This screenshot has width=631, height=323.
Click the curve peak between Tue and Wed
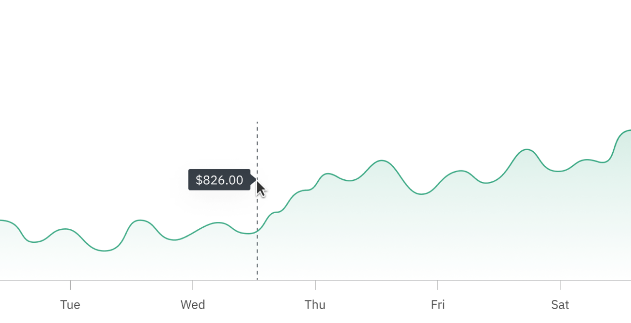[x=140, y=220]
